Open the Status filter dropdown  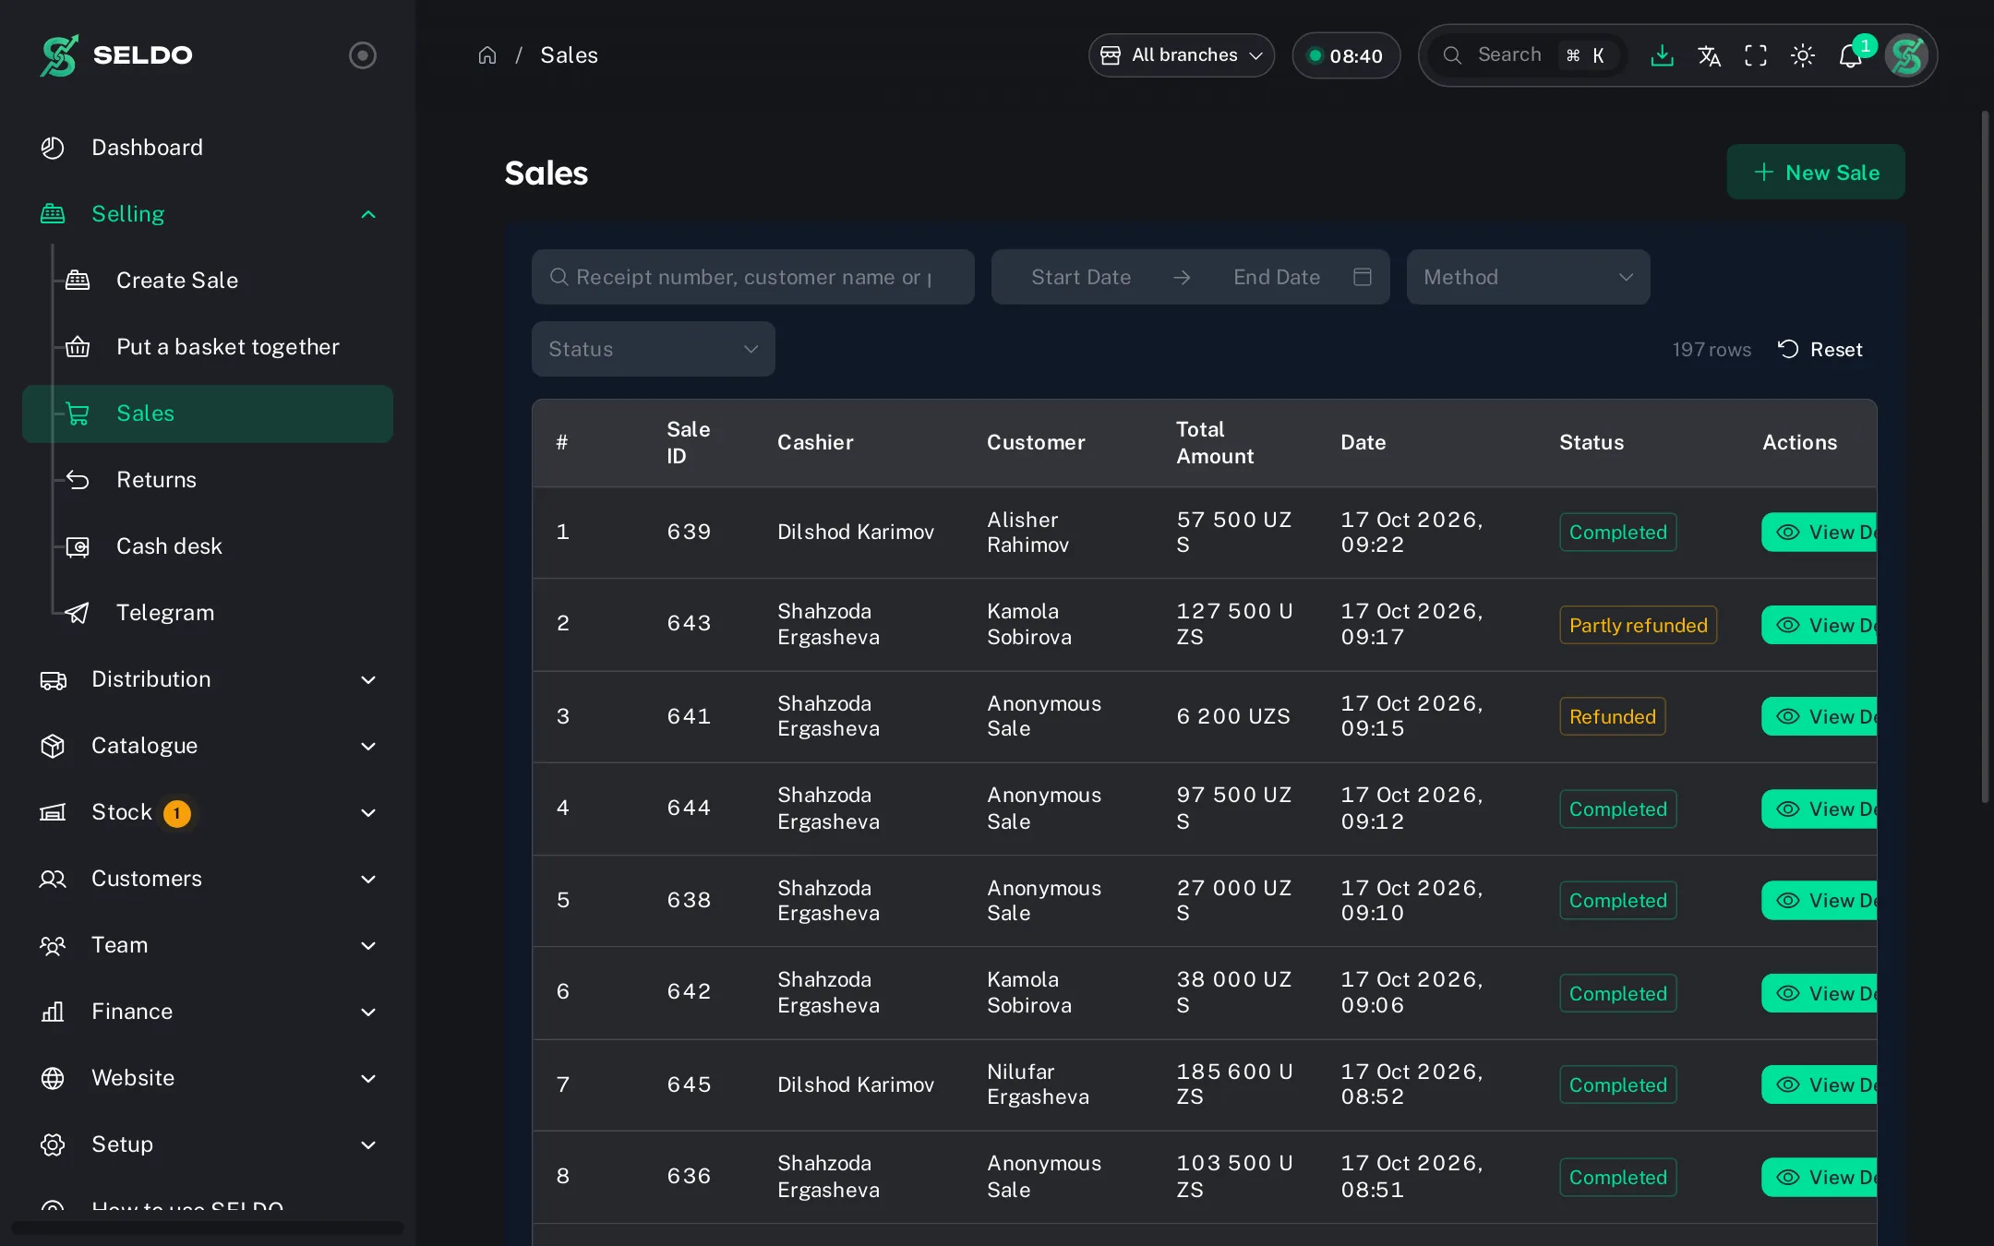(x=654, y=349)
